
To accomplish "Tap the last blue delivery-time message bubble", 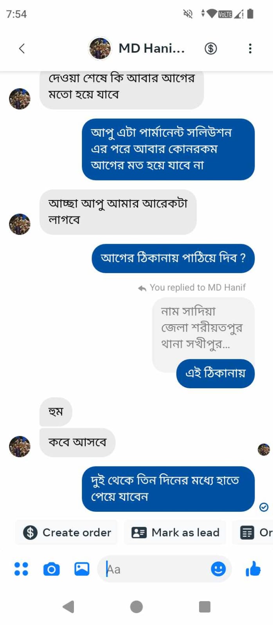I will (168, 489).
